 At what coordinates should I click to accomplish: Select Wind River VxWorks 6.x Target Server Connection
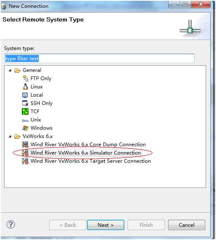[90, 161]
